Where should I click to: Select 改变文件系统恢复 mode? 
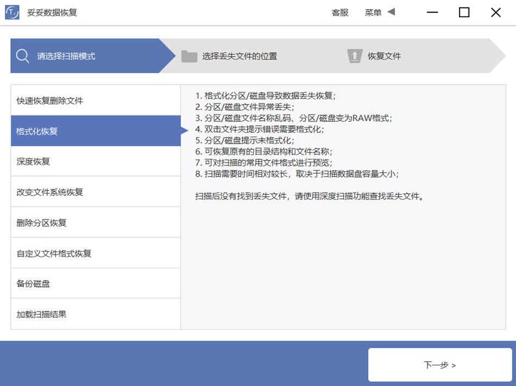[96, 192]
